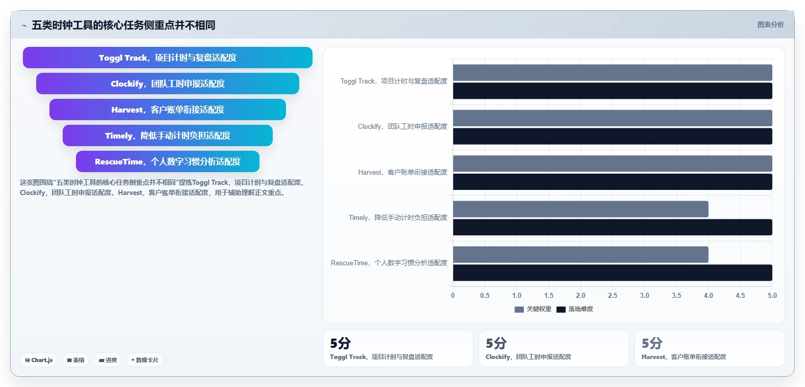
Task: Click y-axis label Timely，降低手动计时负担适配度
Action: tap(398, 217)
